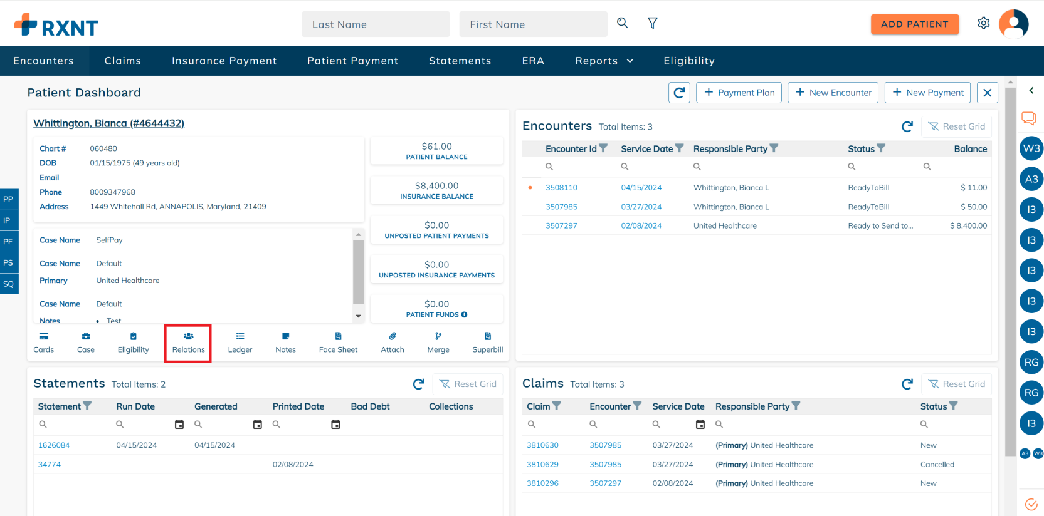Go to the Insurance Payment tab

pyautogui.click(x=224, y=61)
